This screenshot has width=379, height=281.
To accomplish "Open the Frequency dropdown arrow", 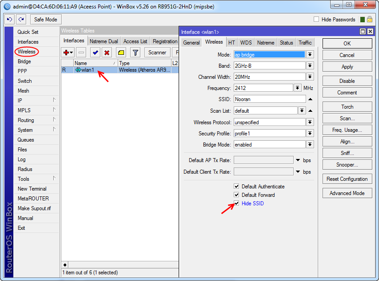I will pyautogui.click(x=297, y=88).
